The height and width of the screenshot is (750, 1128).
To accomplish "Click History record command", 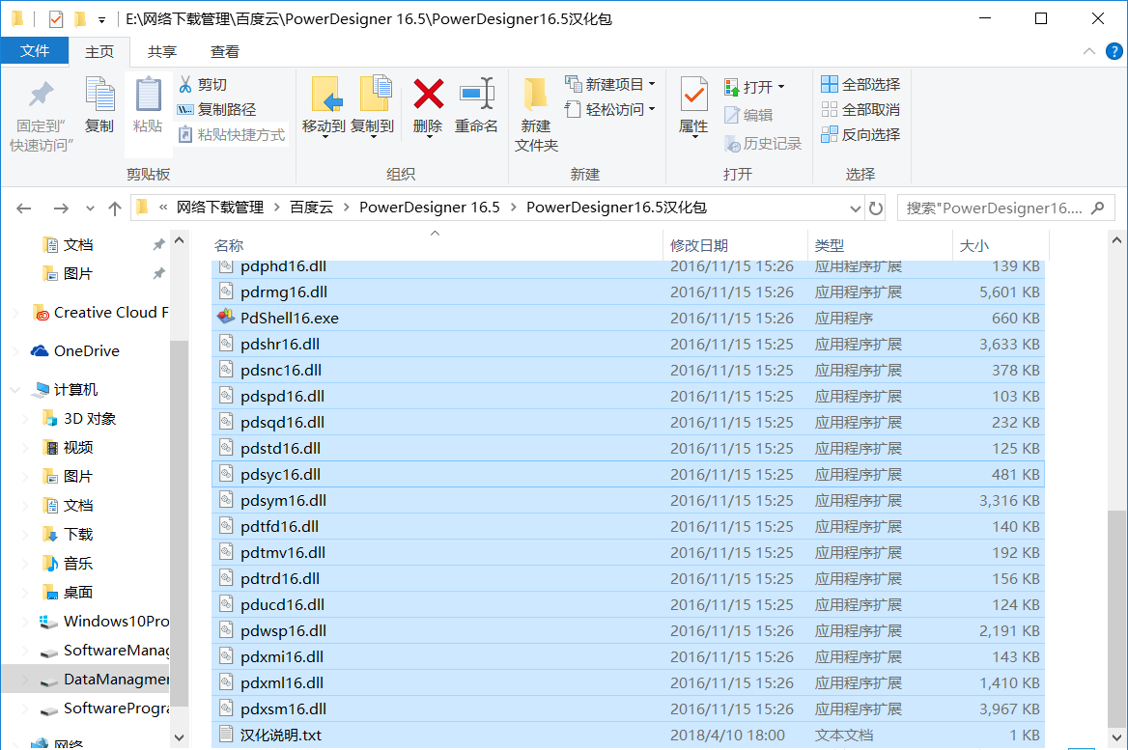I will [x=763, y=144].
